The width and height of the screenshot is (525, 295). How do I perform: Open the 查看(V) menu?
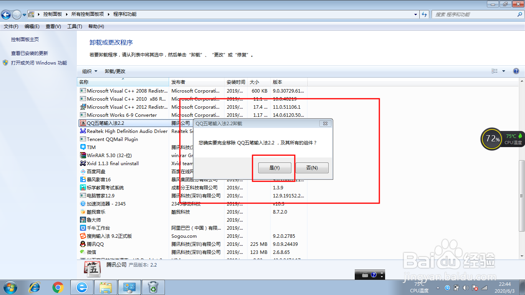[x=53, y=27]
